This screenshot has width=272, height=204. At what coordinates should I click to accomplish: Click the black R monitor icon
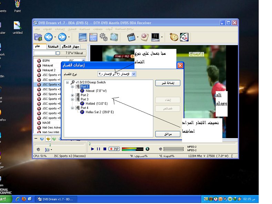[155, 37]
